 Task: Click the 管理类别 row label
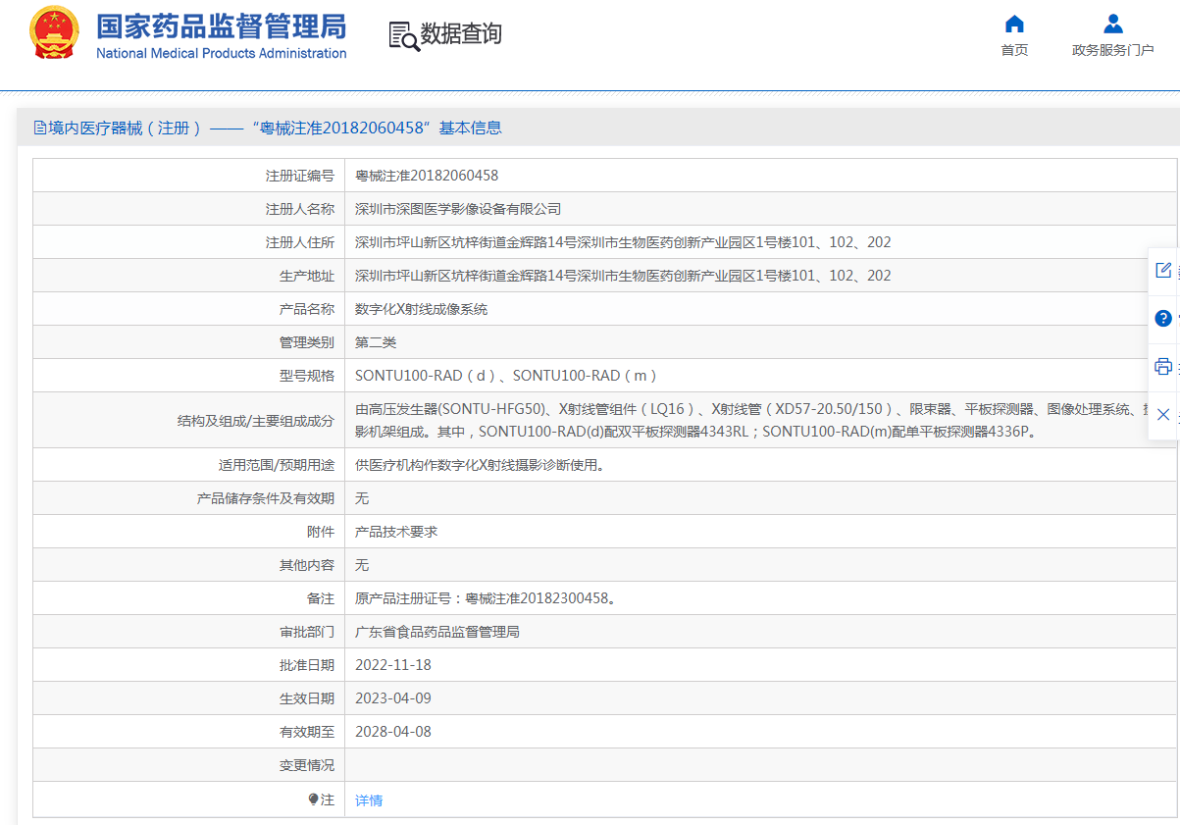[x=307, y=342]
